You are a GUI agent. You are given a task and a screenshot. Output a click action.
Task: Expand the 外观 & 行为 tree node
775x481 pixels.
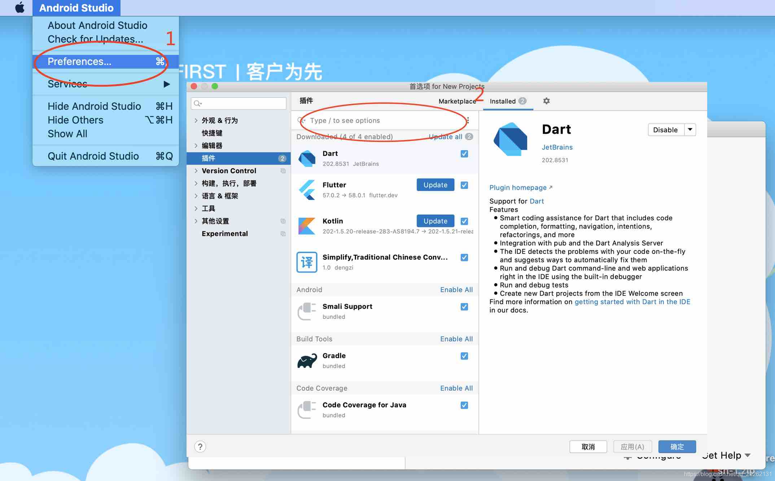point(196,121)
